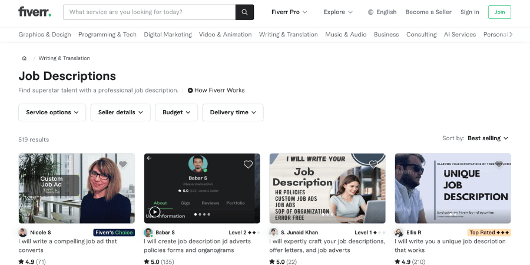Open Seller details filter dropdown

120,112
